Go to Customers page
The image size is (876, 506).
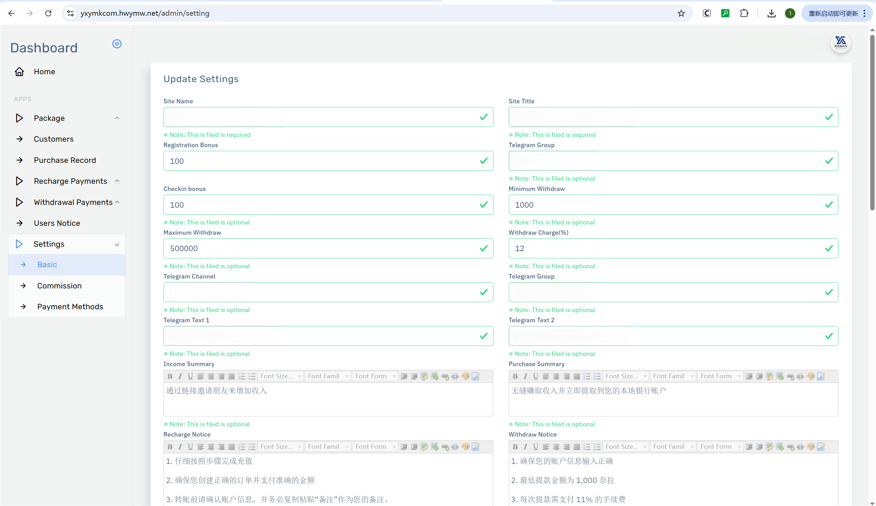coord(53,139)
